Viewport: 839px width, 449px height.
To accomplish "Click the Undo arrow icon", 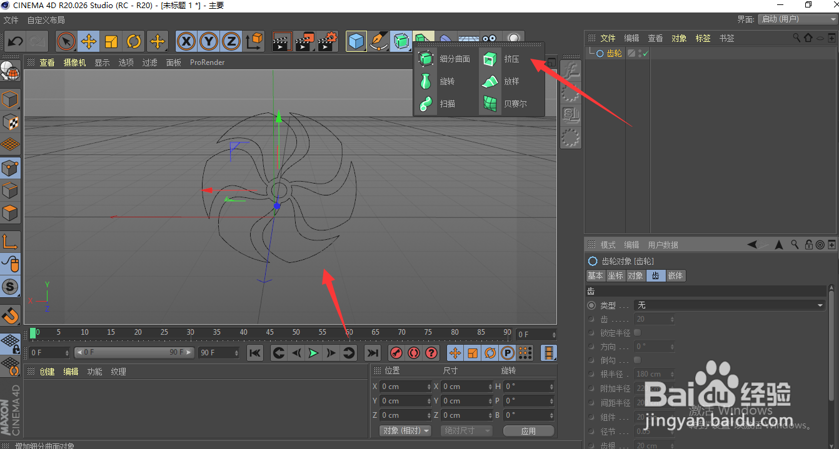I will click(x=16, y=42).
